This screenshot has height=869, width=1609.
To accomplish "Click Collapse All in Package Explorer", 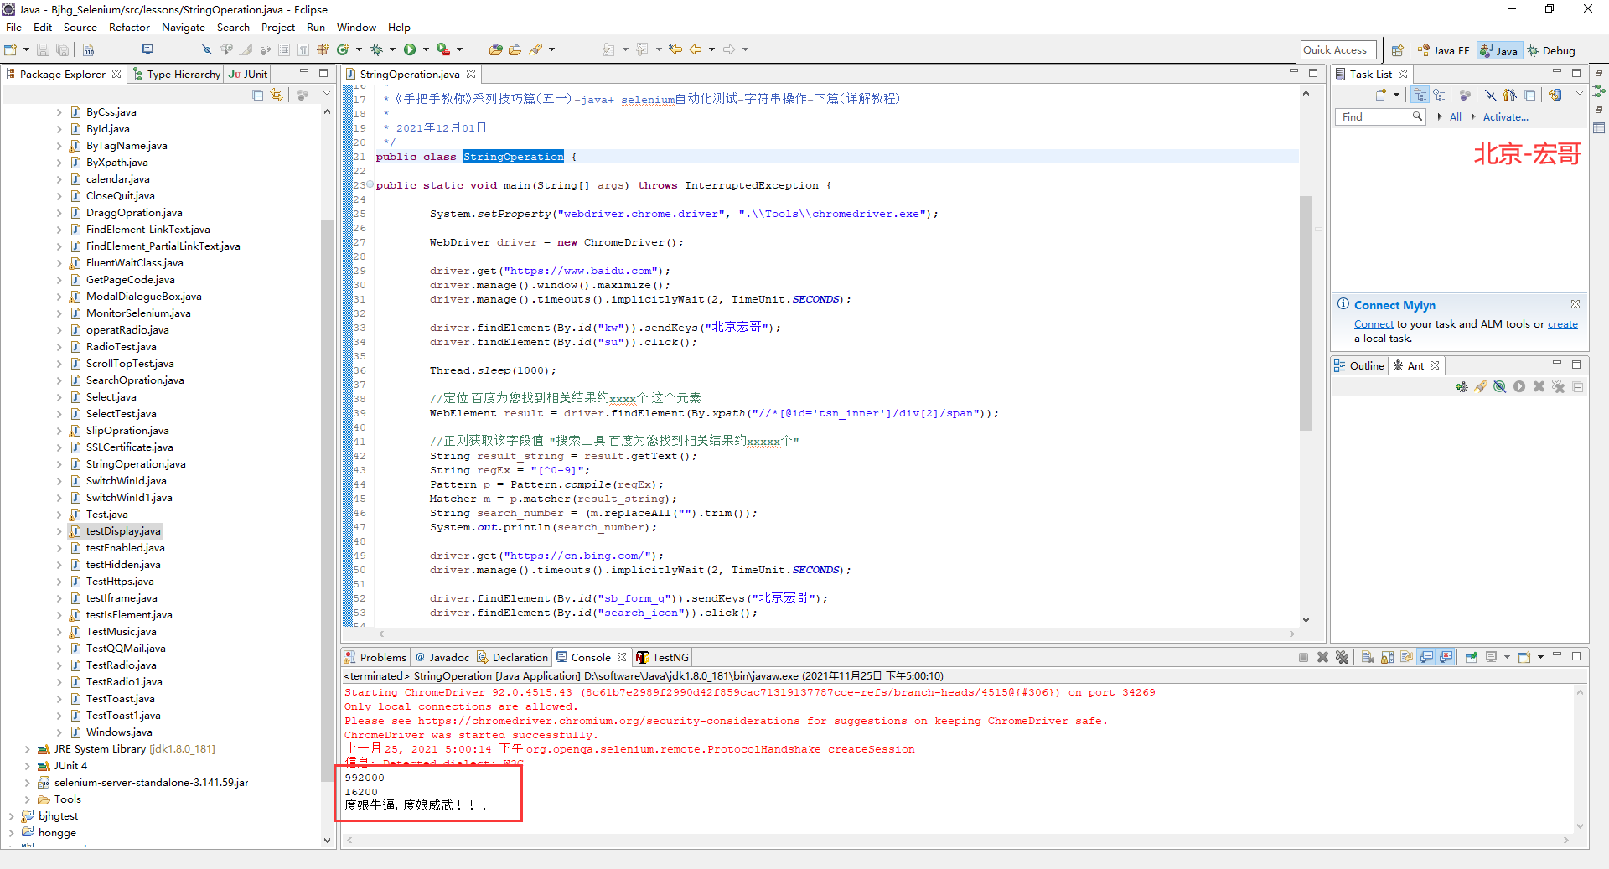I will pyautogui.click(x=258, y=95).
